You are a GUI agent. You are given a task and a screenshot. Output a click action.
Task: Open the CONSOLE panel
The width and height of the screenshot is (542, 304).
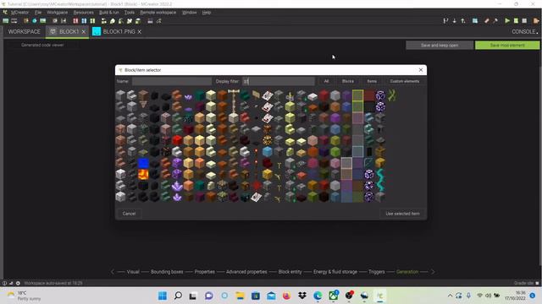coord(525,31)
